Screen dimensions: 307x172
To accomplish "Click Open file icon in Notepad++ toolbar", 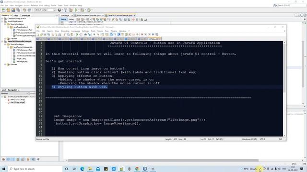I will 41,34.
